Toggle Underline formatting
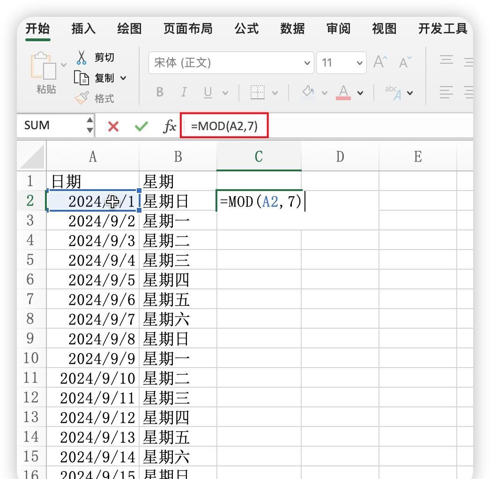Image resolution: width=490 pixels, height=479 pixels. 208,92
